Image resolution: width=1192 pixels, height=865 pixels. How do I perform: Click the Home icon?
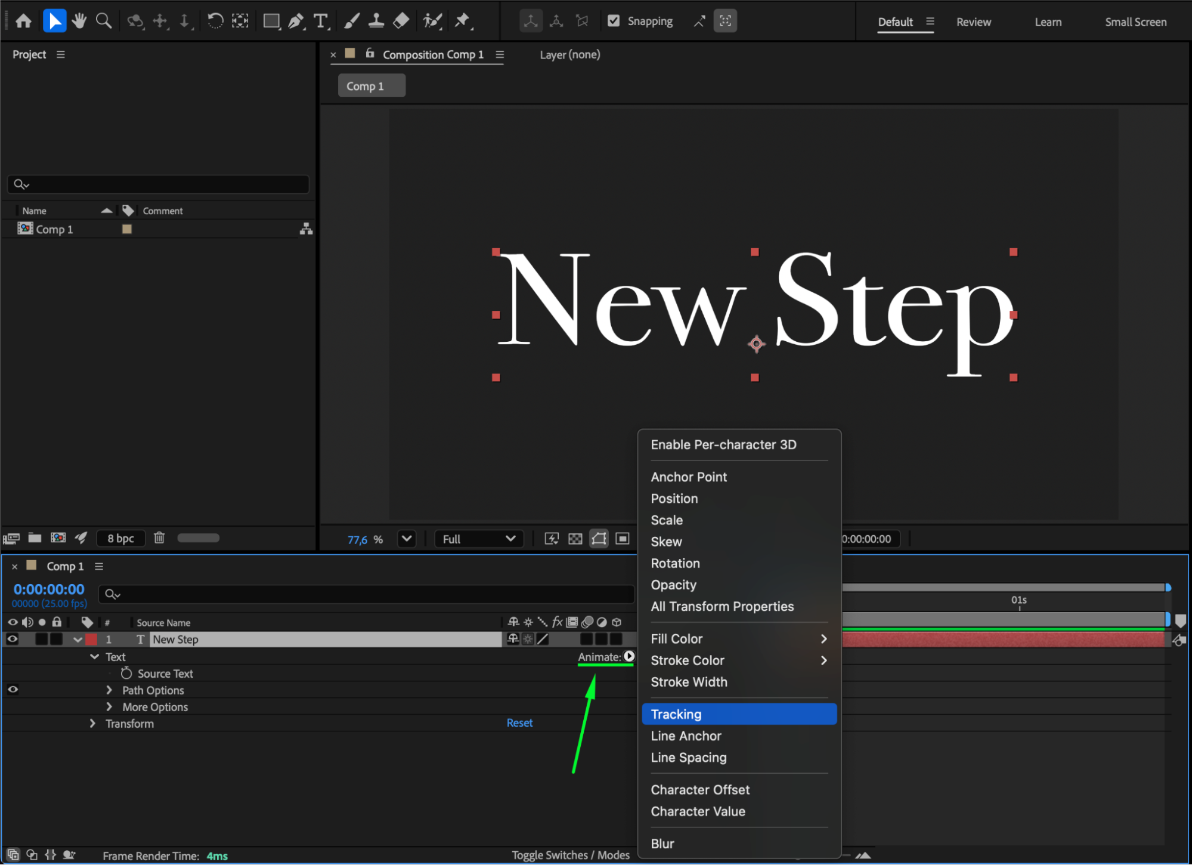[x=24, y=21]
